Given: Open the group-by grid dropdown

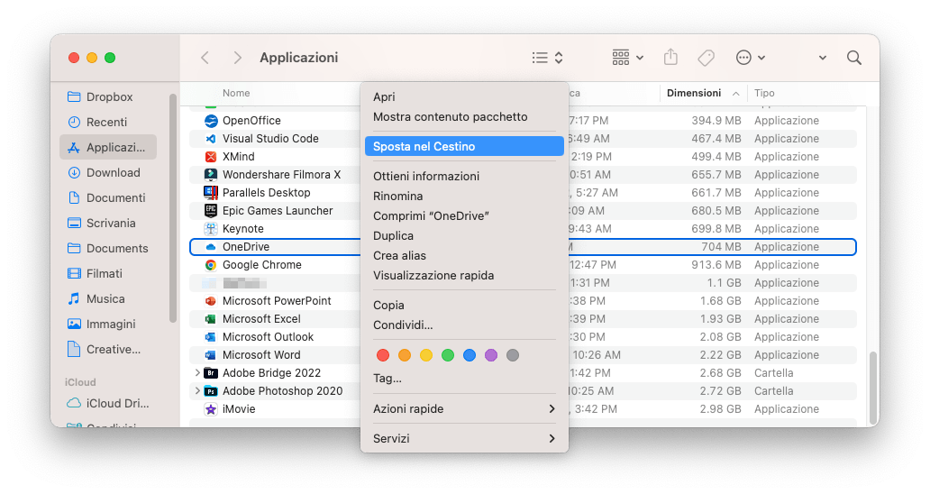Looking at the screenshot, I should click(x=627, y=58).
